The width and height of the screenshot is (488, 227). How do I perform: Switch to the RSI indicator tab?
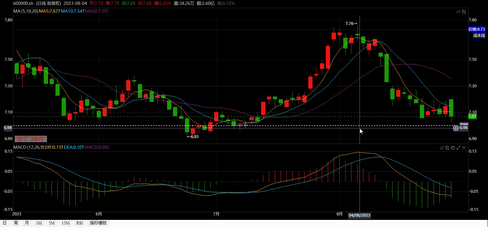pos(79,223)
